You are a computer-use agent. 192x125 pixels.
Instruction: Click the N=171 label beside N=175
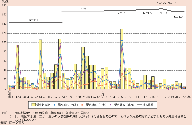172,3
